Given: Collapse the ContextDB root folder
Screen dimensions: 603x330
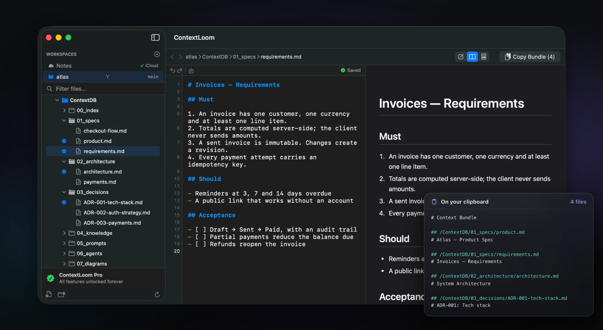Looking at the screenshot, I should (x=57, y=100).
